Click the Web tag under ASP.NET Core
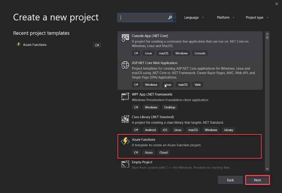 pyautogui.click(x=197, y=85)
